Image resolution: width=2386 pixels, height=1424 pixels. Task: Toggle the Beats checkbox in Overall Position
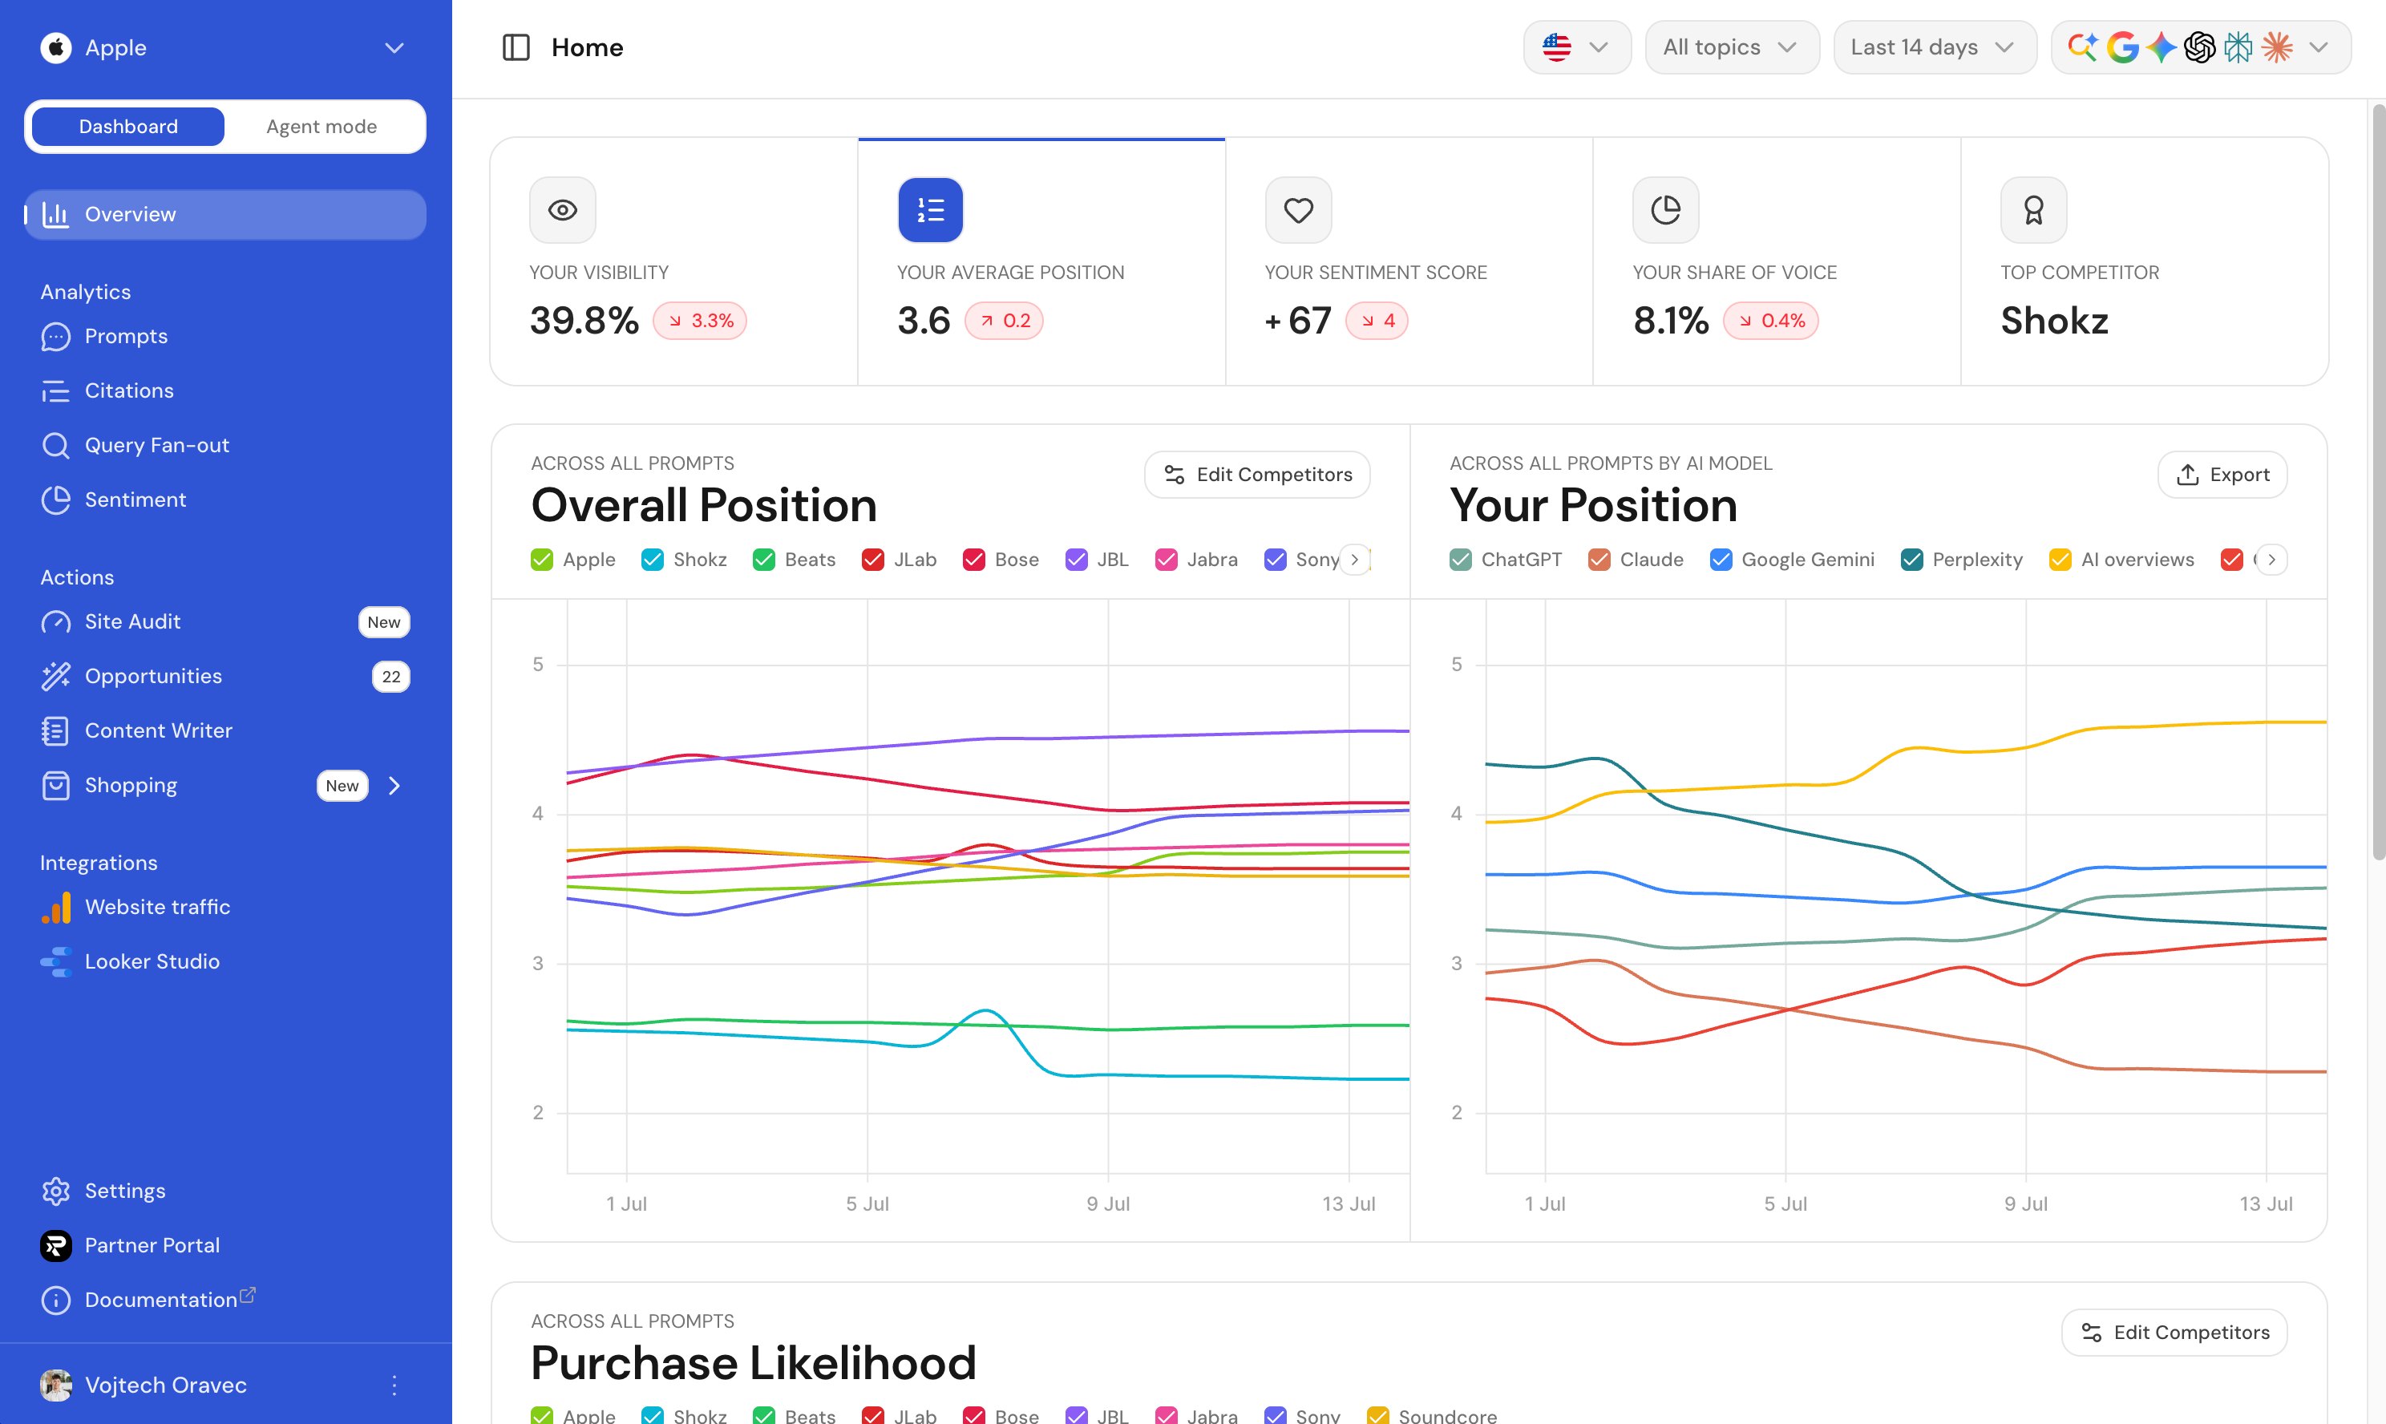pos(764,560)
